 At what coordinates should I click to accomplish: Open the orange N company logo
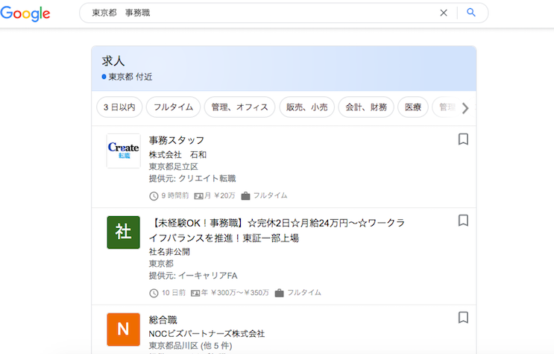point(123,329)
